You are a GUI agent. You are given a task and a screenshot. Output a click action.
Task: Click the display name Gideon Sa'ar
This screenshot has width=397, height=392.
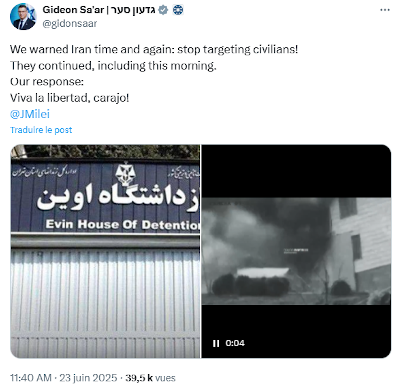[x=73, y=10]
